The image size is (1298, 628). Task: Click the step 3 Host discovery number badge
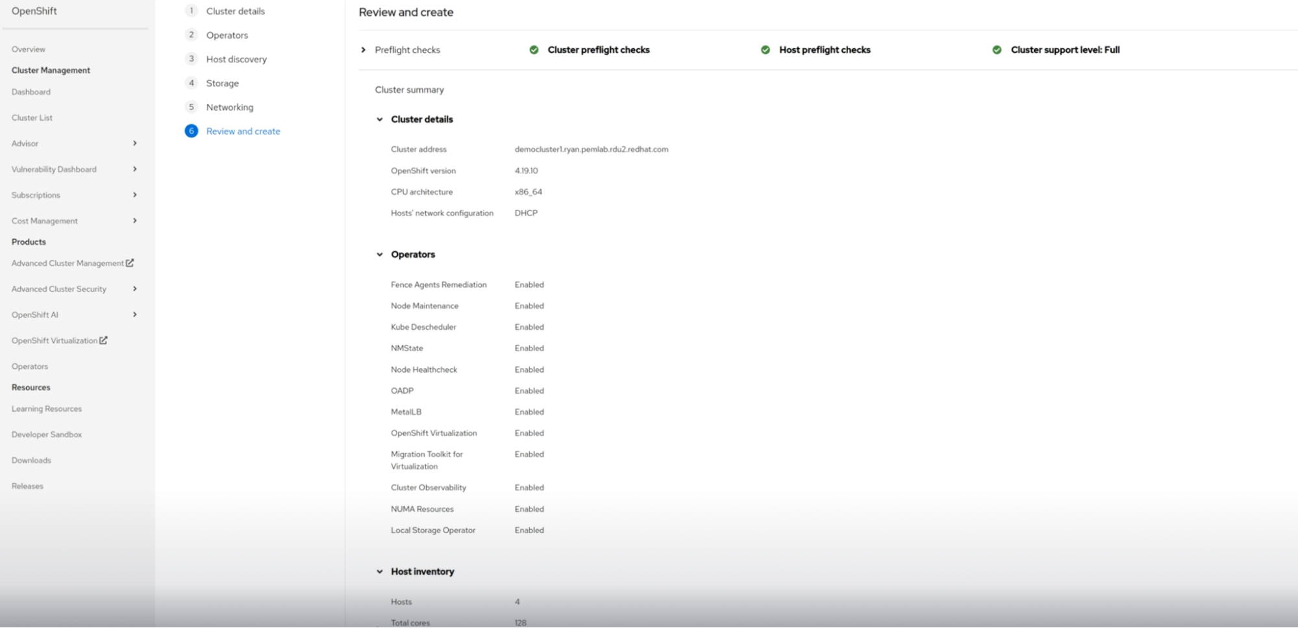point(191,58)
